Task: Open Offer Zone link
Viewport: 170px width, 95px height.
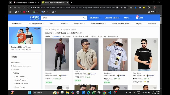Action: click(152, 23)
